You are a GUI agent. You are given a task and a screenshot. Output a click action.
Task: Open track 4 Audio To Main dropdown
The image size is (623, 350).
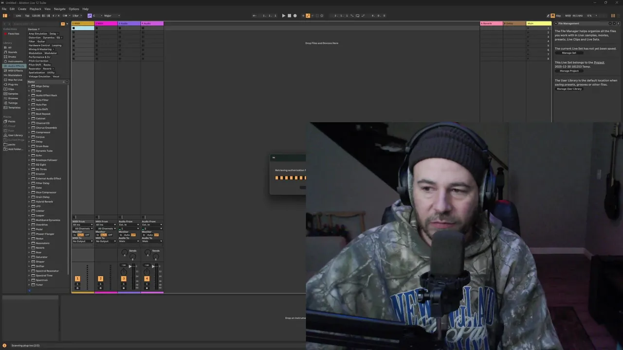coord(152,241)
